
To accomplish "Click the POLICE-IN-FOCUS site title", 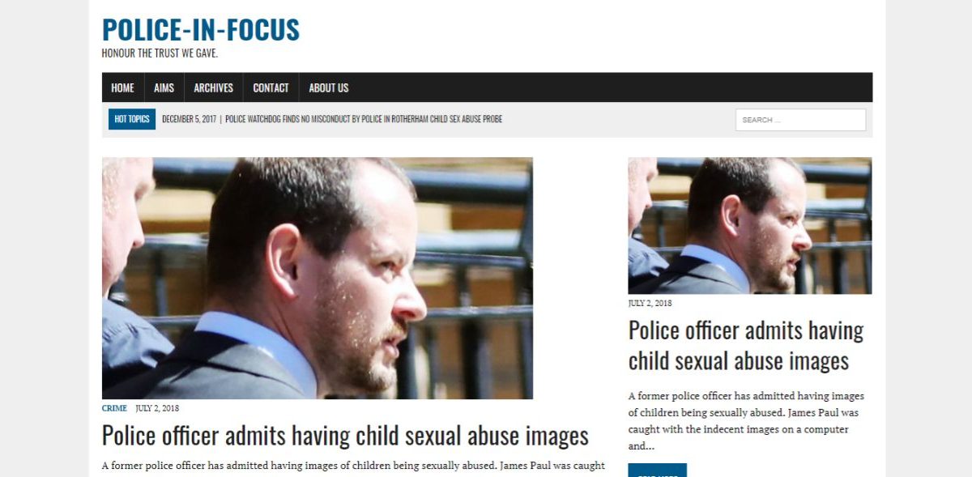I will tap(200, 30).
